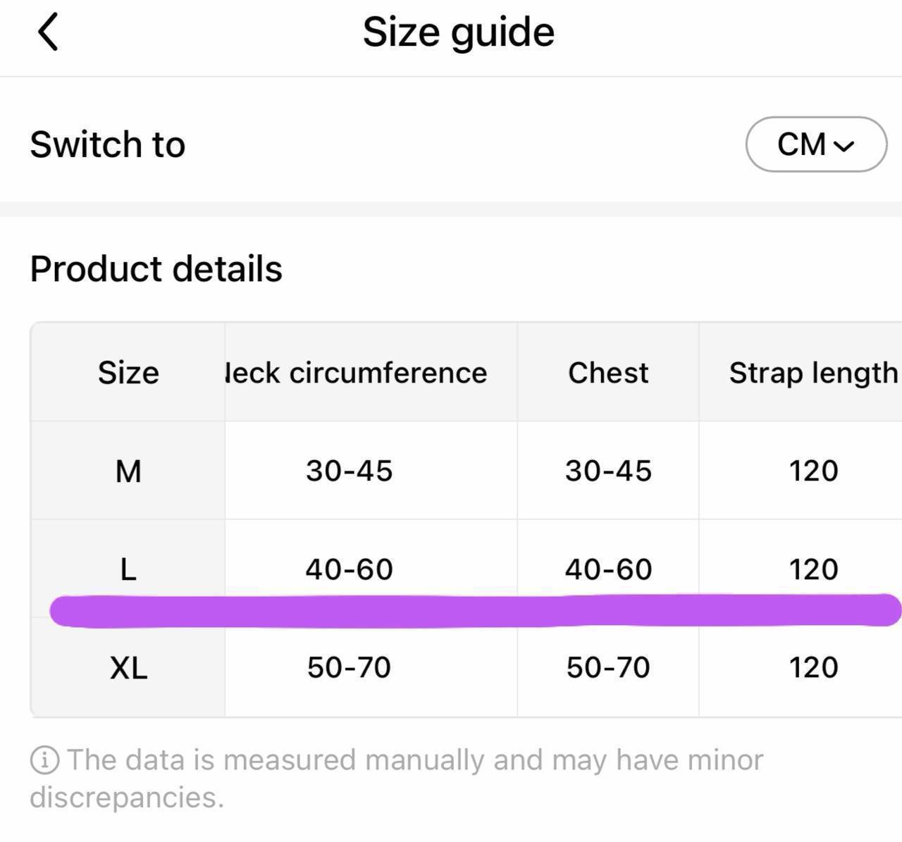Viewport: 902px width, 842px height.
Task: Select the L size row label
Action: click(x=128, y=569)
